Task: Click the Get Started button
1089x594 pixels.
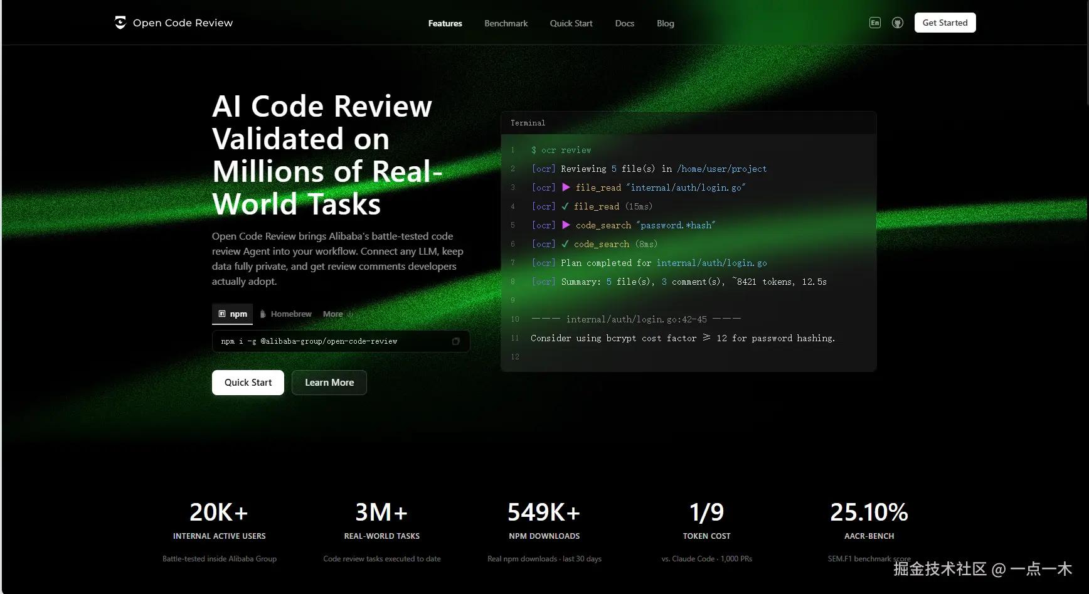Action: click(x=945, y=23)
